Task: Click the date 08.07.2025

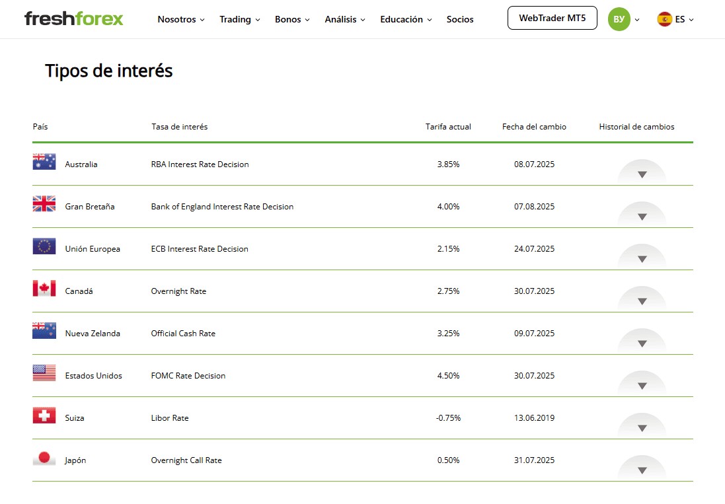Action: (534, 164)
